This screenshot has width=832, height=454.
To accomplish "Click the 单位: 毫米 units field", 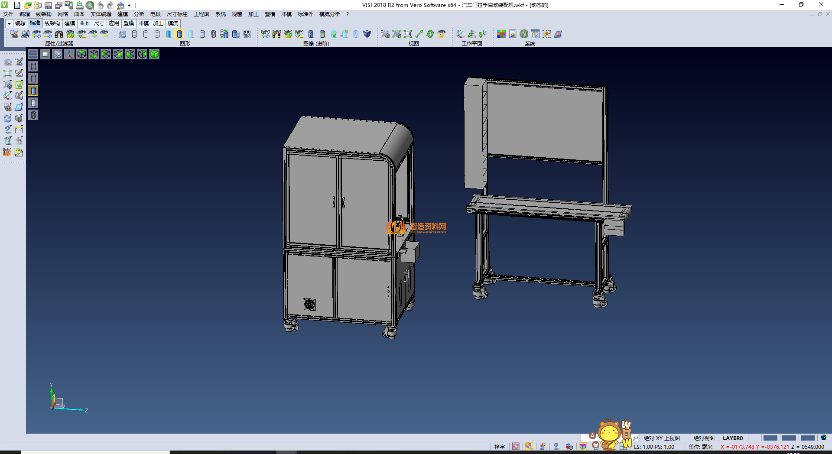I will point(700,447).
